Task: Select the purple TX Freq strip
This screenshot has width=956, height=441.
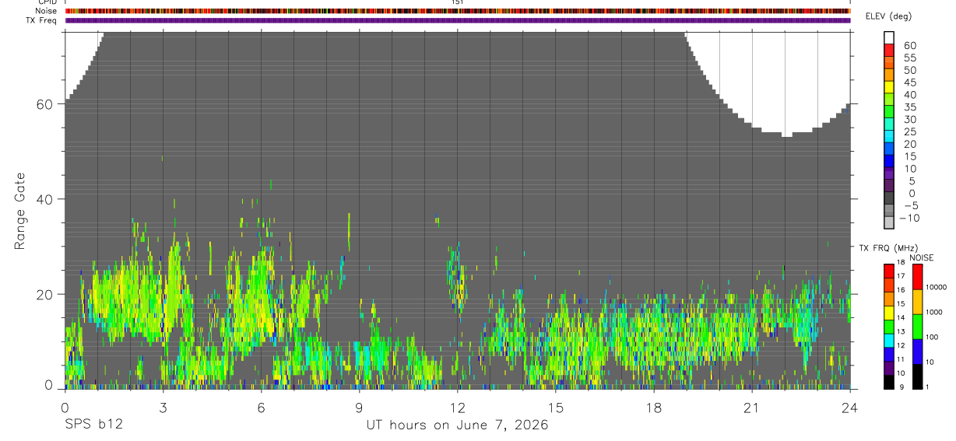Action: tap(458, 20)
